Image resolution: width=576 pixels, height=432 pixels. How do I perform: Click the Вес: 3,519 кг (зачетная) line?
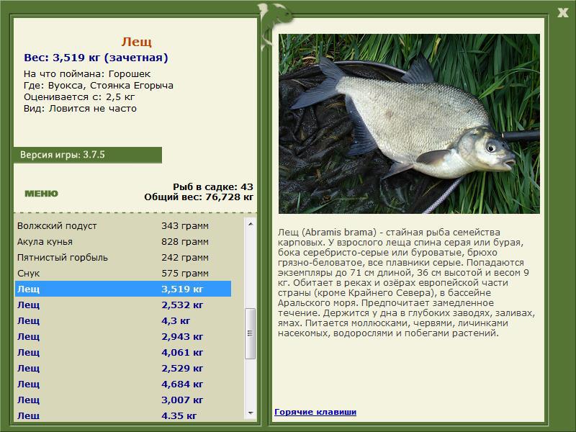[x=96, y=58]
